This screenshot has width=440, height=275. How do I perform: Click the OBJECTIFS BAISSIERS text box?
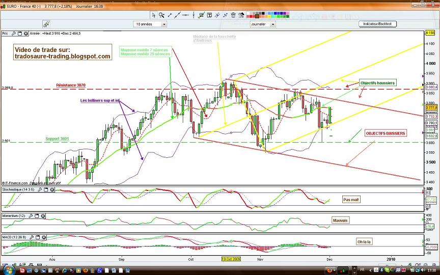(386, 133)
